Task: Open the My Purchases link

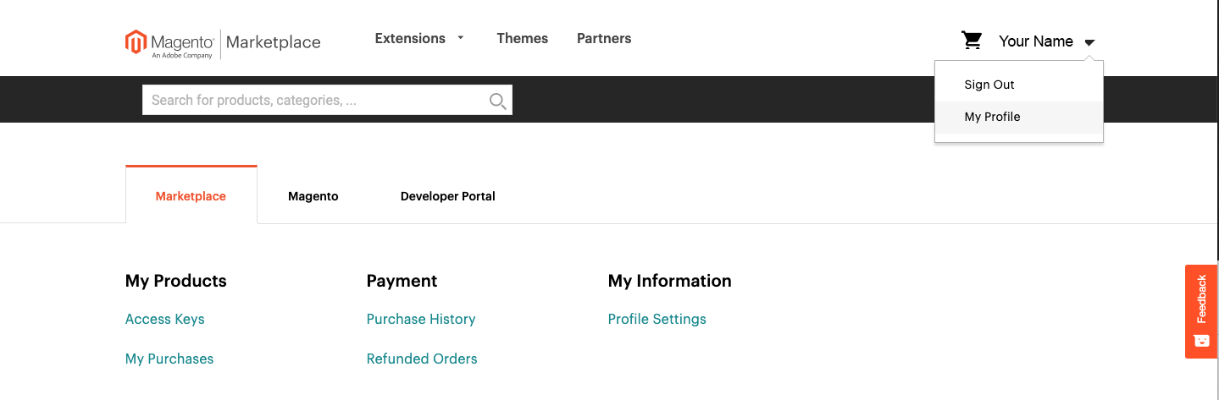Action: pyautogui.click(x=169, y=359)
